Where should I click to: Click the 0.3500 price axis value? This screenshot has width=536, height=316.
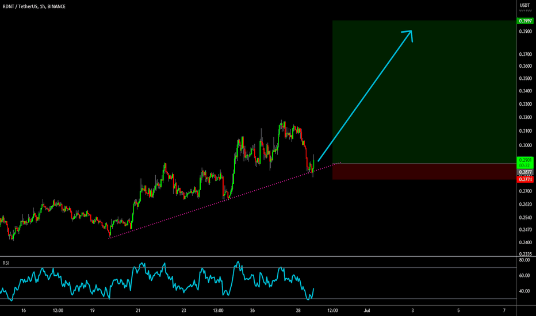click(x=526, y=78)
